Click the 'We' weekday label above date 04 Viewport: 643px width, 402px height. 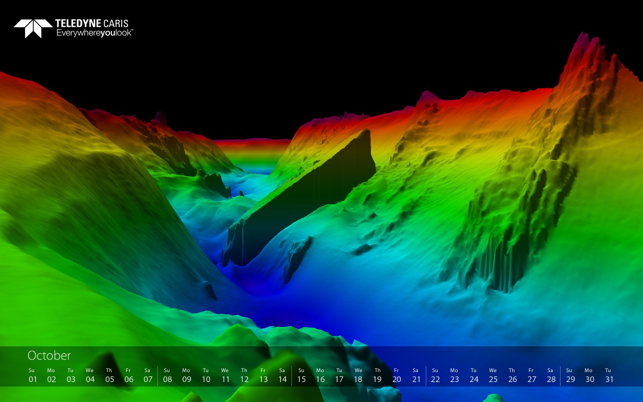pyautogui.click(x=90, y=370)
